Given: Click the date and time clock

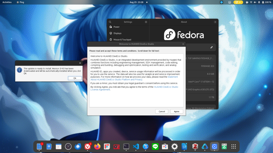Looking at the screenshot, I should tap(136, 2).
